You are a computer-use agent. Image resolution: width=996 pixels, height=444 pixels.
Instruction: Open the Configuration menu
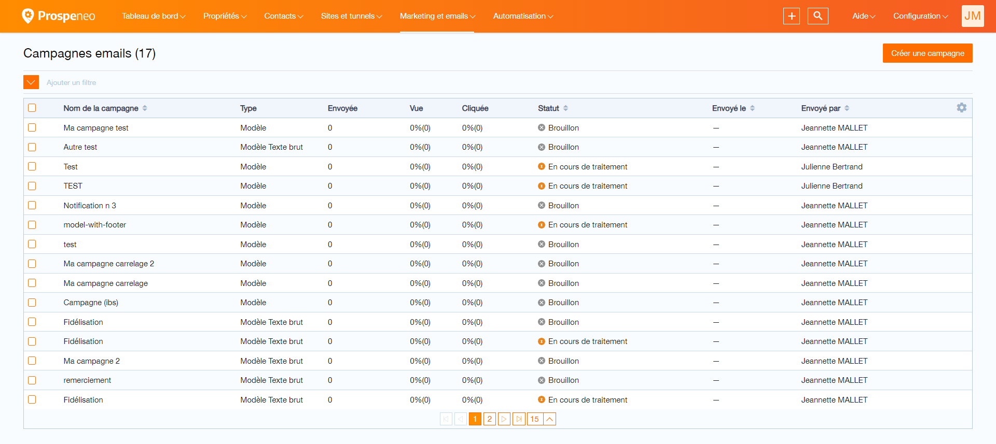921,16
